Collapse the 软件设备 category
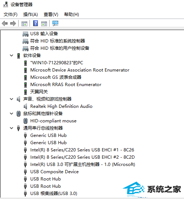The image size is (184, 199). (x=11, y=56)
